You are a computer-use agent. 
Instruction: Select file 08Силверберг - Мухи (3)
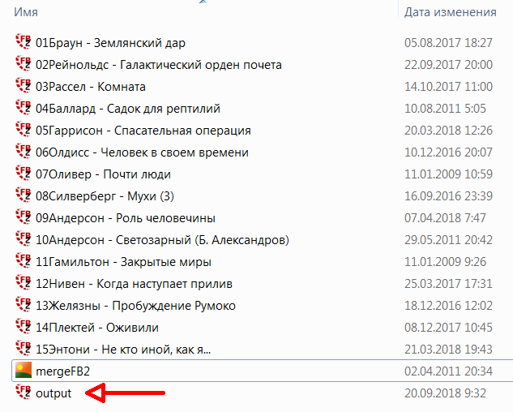click(105, 197)
